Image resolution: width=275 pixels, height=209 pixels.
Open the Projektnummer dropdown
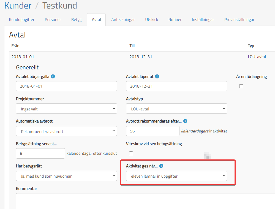(x=66, y=109)
